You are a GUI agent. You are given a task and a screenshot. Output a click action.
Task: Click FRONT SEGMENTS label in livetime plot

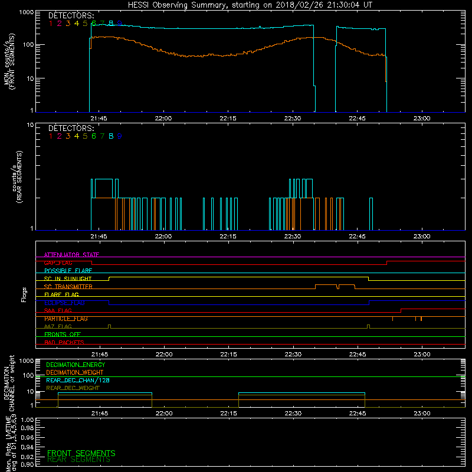81,453
